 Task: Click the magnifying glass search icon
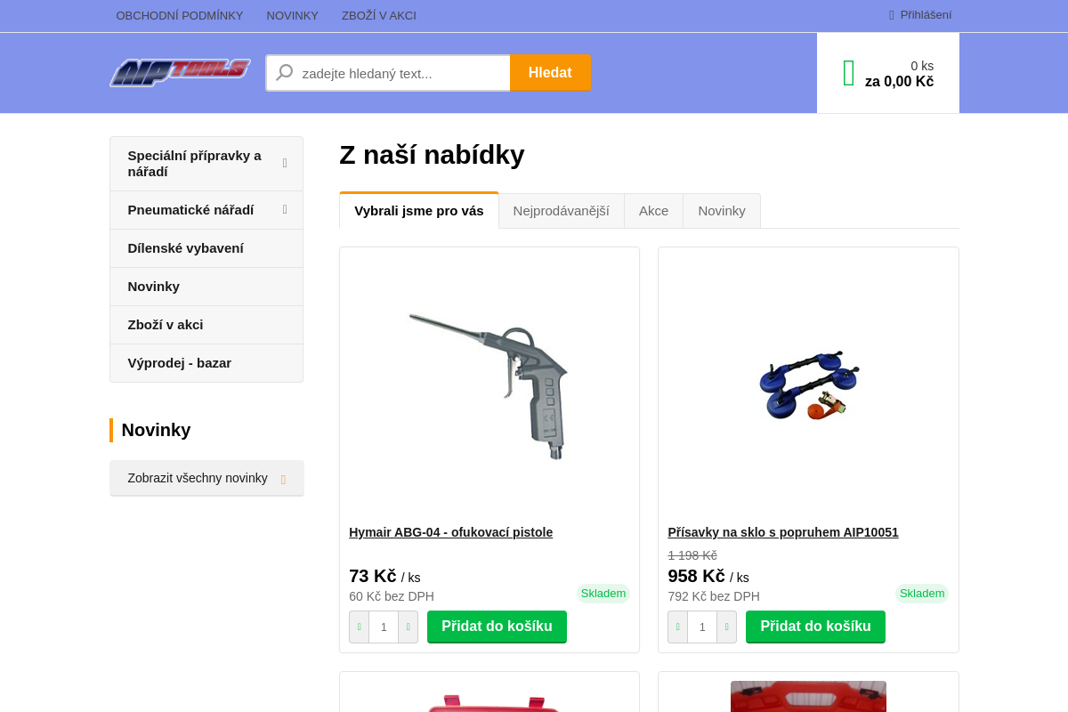(x=283, y=72)
